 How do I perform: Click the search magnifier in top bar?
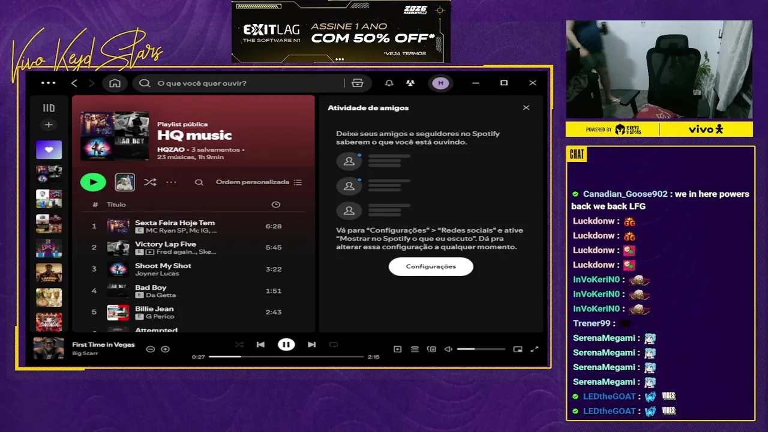coord(145,83)
